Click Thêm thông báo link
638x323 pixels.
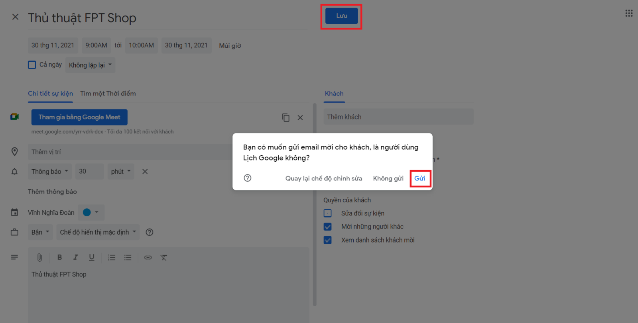[52, 192]
